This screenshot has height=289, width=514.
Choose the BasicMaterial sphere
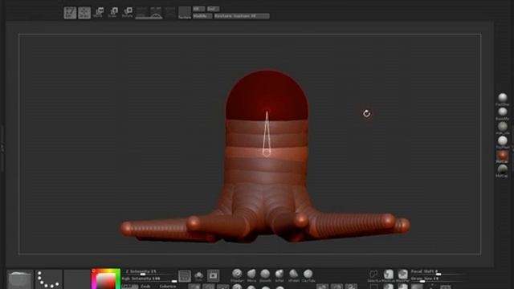502,114
